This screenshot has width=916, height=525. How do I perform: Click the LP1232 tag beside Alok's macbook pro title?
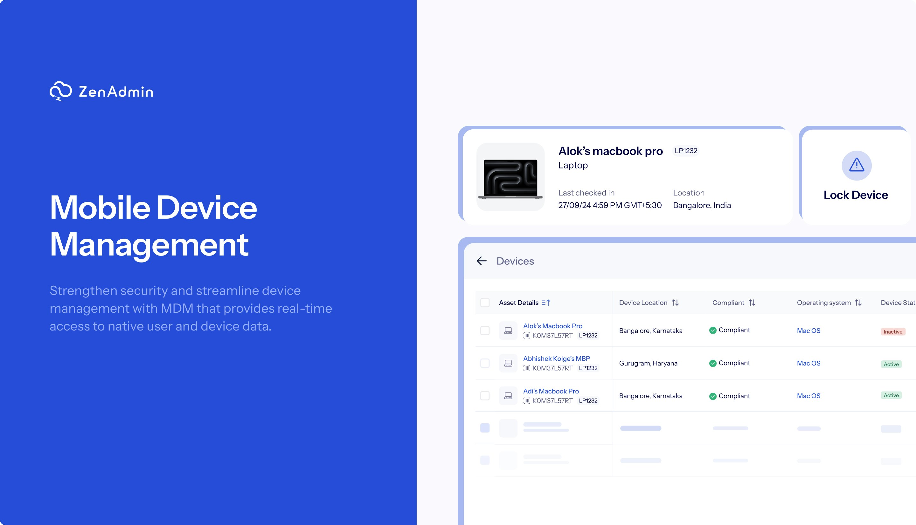pyautogui.click(x=686, y=151)
